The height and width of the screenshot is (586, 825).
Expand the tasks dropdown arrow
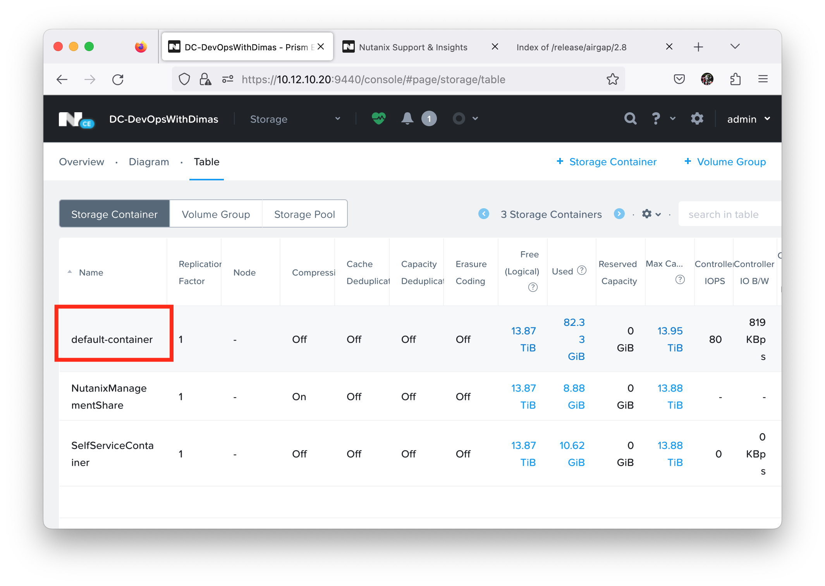coord(475,118)
